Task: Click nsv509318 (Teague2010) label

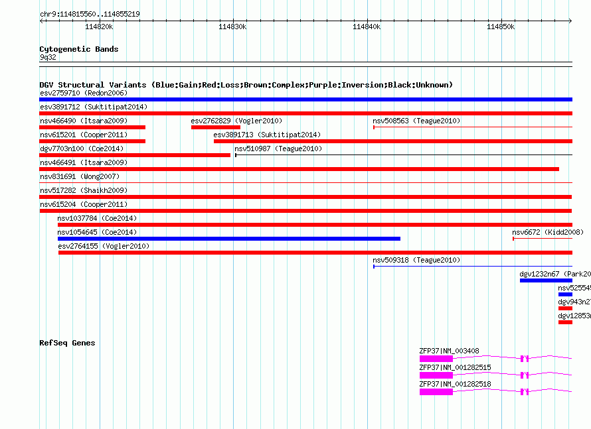Action: pos(416,260)
